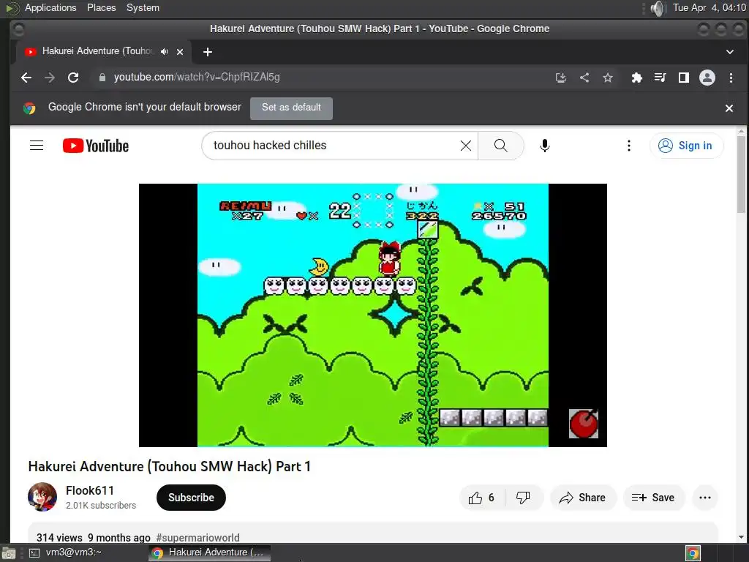Image resolution: width=749 pixels, height=562 pixels.
Task: Open the System menu
Action: pyautogui.click(x=143, y=7)
